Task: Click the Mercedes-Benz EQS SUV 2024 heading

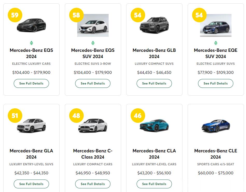Action: (x=93, y=53)
